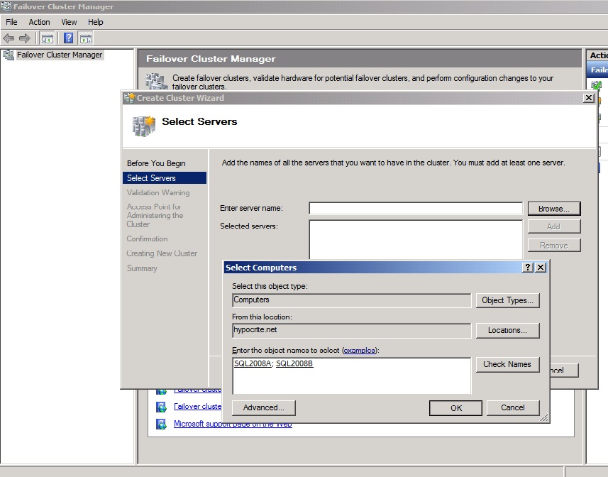608x477 pixels.
Task: Click Locations button
Action: pos(507,330)
